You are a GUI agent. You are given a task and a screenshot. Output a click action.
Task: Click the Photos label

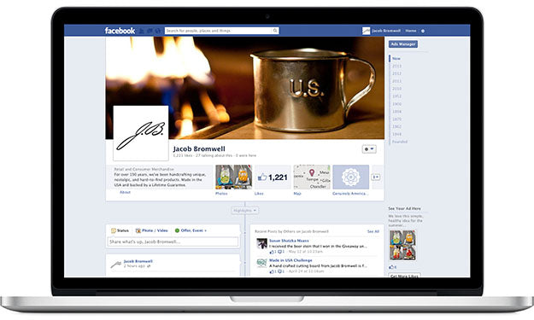click(221, 194)
